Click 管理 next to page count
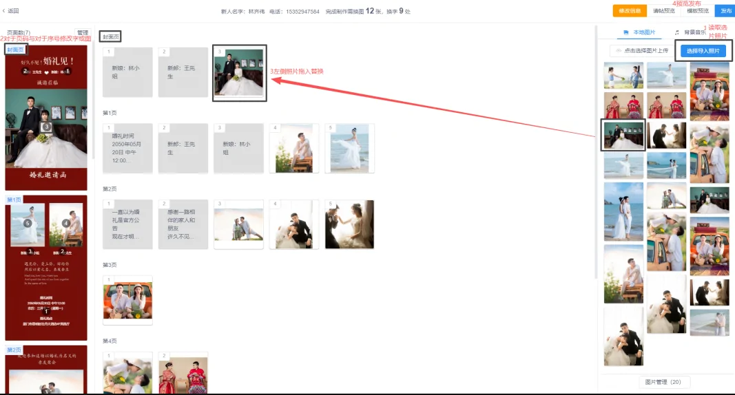 (83, 32)
